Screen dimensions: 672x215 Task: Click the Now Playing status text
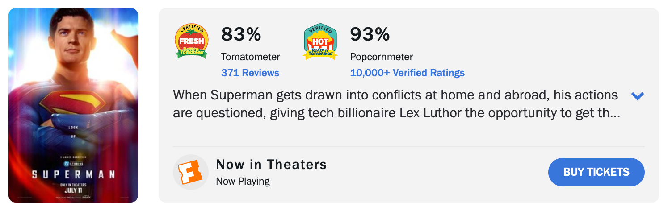click(243, 181)
